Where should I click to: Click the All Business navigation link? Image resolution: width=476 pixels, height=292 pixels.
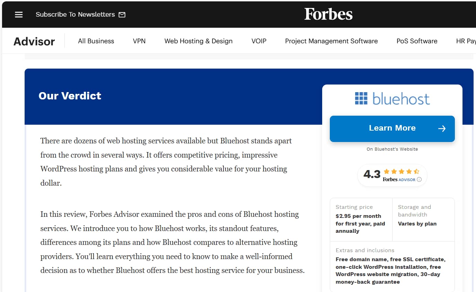pos(96,41)
